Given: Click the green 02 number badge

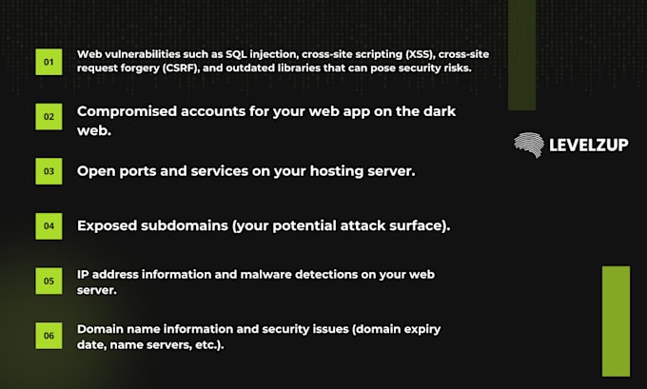Looking at the screenshot, I should coord(49,117).
